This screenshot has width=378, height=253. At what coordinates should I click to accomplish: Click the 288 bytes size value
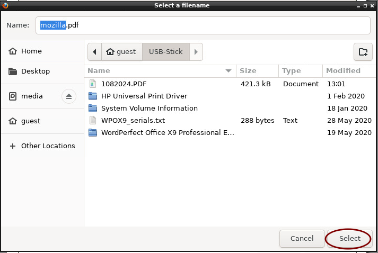click(258, 120)
